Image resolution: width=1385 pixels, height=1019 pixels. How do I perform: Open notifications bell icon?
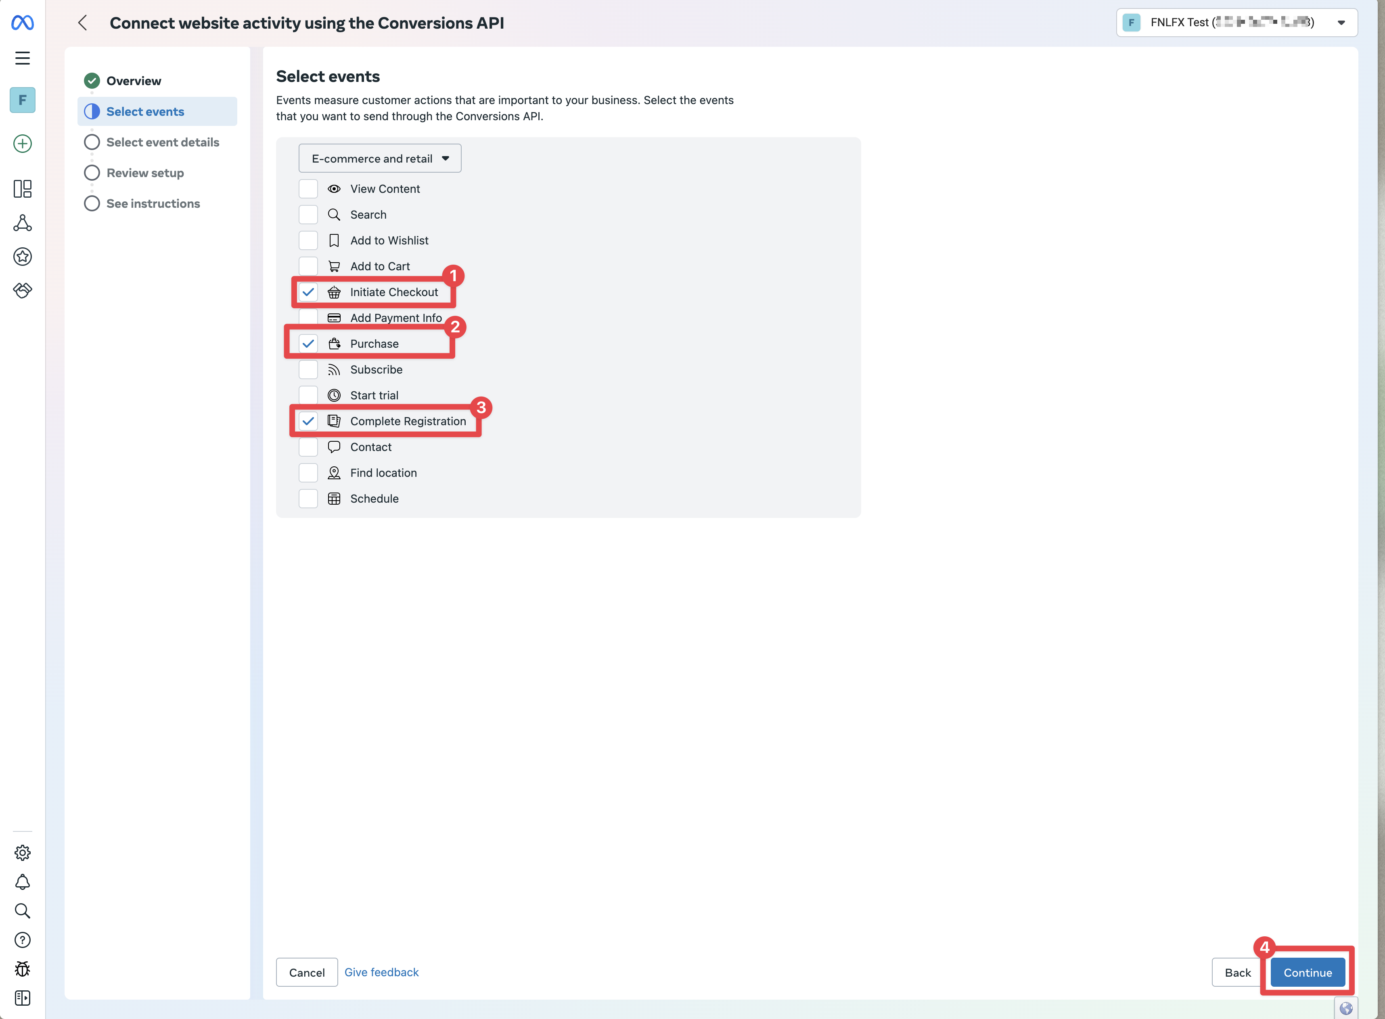(x=22, y=881)
